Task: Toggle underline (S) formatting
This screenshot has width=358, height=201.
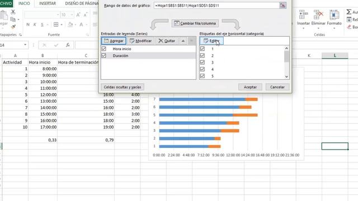Action: (x=42, y=25)
